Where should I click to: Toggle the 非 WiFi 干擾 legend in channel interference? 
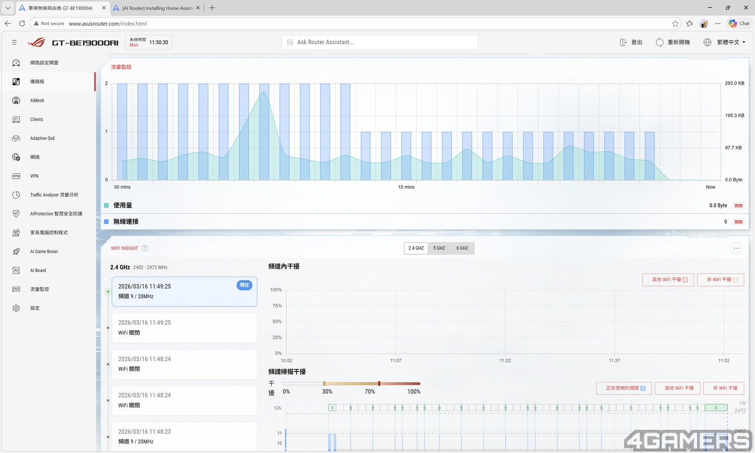pos(720,280)
